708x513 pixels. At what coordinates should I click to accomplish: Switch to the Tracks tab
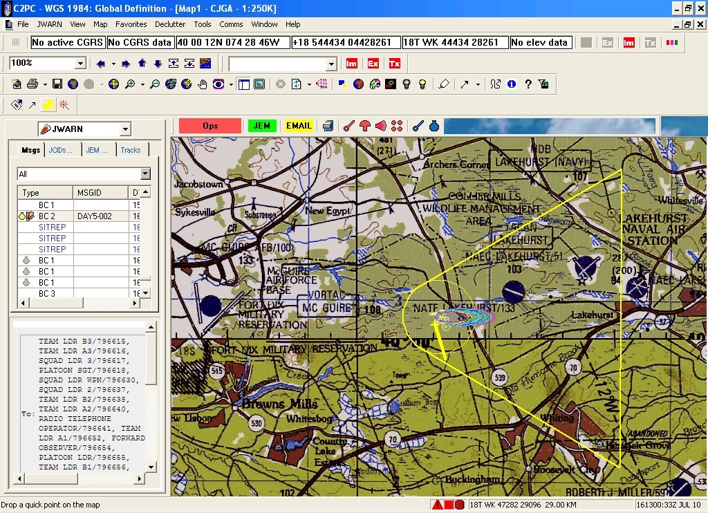coord(131,150)
